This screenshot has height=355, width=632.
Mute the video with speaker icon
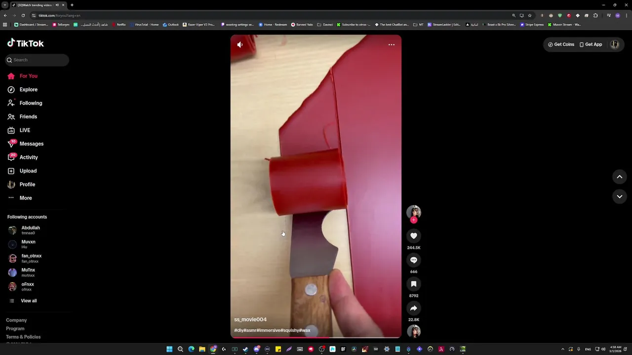point(240,45)
